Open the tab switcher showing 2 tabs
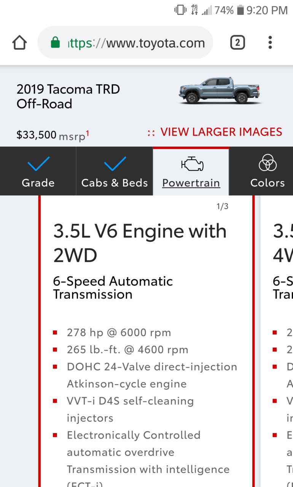The height and width of the screenshot is (487, 293). tap(237, 43)
